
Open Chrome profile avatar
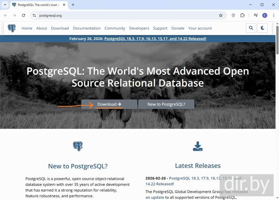pos(265,16)
